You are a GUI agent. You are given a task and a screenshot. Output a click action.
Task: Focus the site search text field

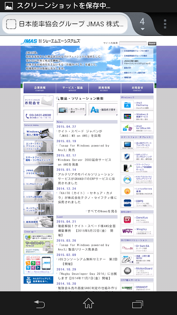pos(133,43)
